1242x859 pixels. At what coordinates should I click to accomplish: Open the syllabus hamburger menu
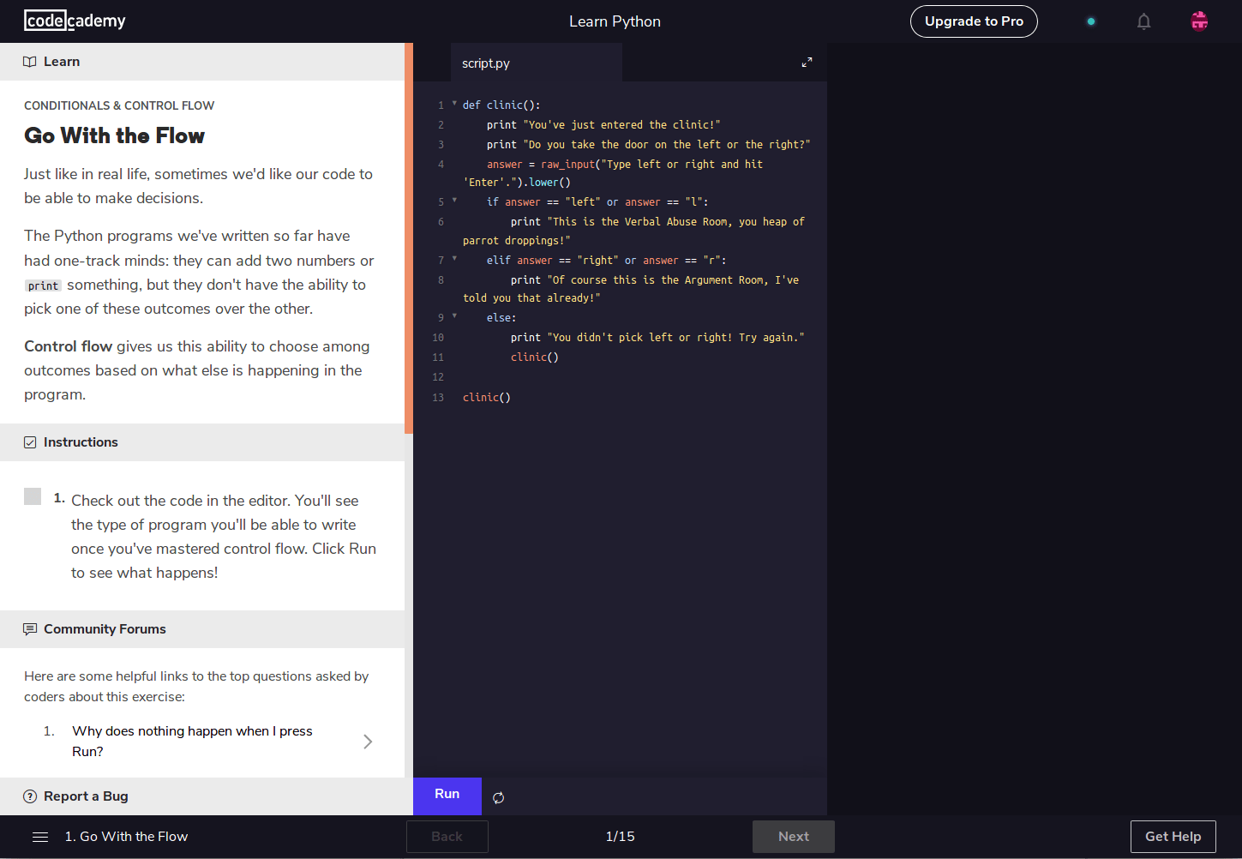pyautogui.click(x=40, y=837)
